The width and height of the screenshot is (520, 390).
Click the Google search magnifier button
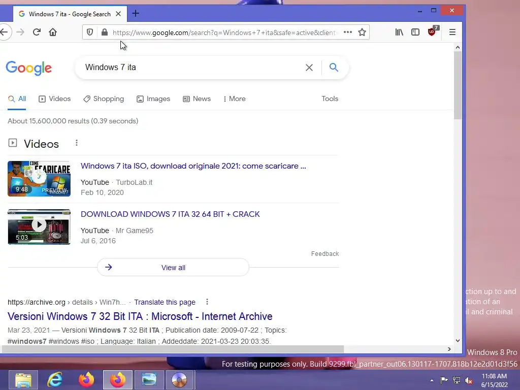(334, 68)
